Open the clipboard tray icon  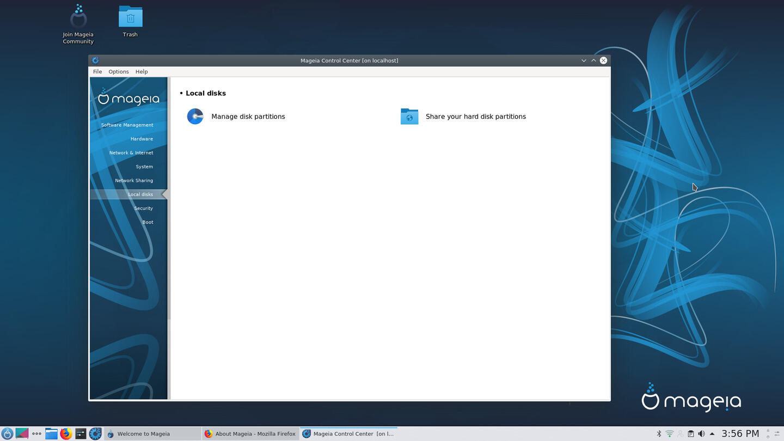tap(690, 434)
